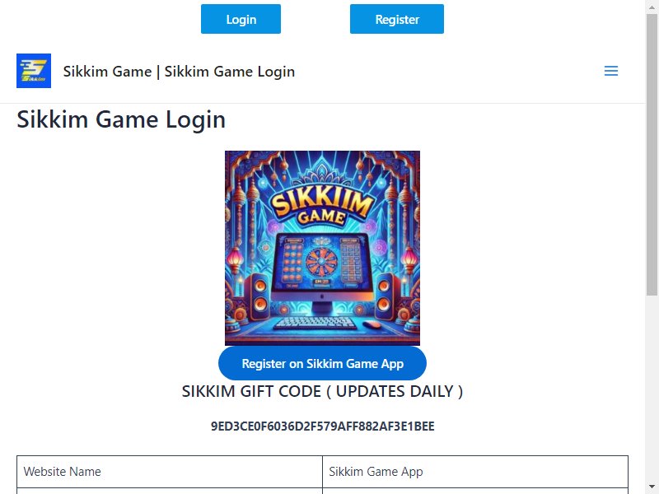Click the left speaker in the banner image
Screen dimensions: 659x494
[x=257, y=296]
